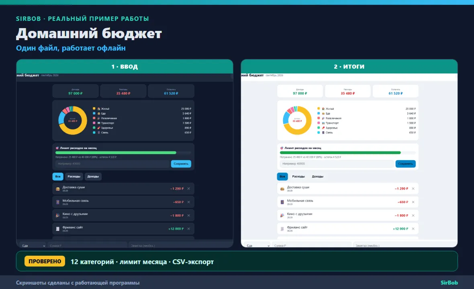The height and width of the screenshot is (289, 474).
Task: Click the 61 520 ₽ balance card in light panel
Action: click(x=396, y=92)
